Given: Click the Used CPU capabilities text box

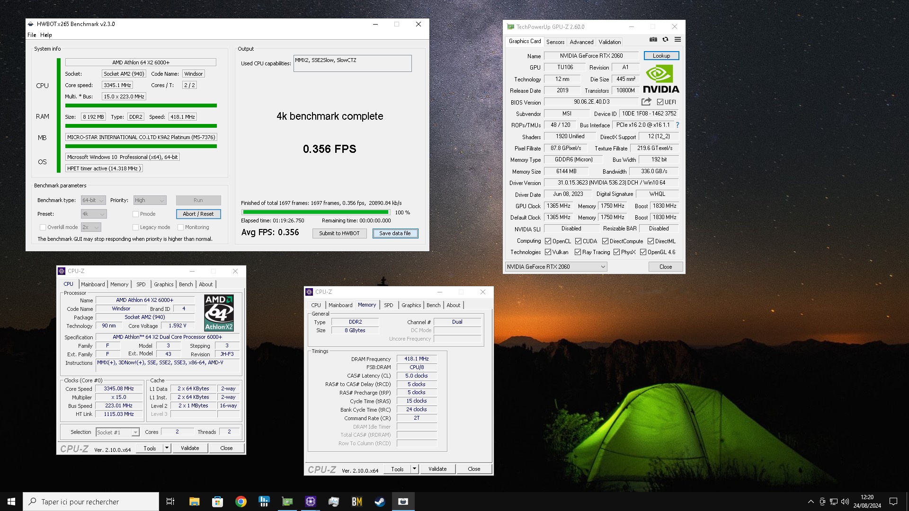Looking at the screenshot, I should (352, 63).
